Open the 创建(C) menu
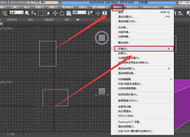This screenshot has height=137, width=190. pos(53,7)
